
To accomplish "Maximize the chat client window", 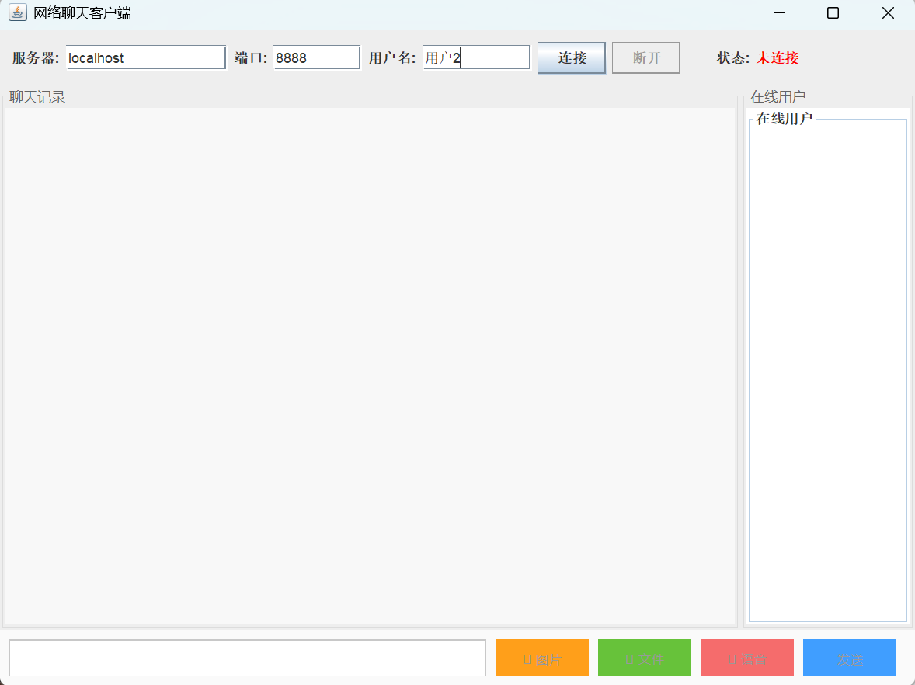I will pyautogui.click(x=833, y=13).
